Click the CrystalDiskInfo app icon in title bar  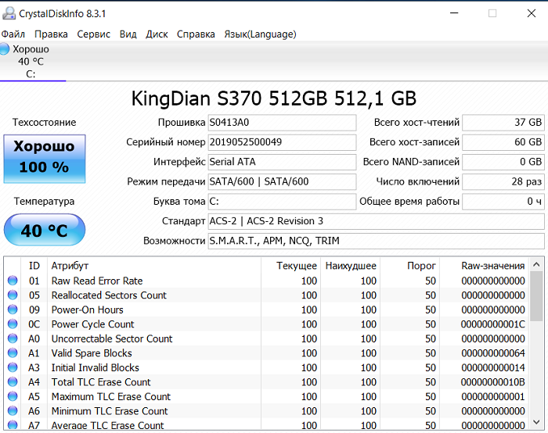[9, 13]
